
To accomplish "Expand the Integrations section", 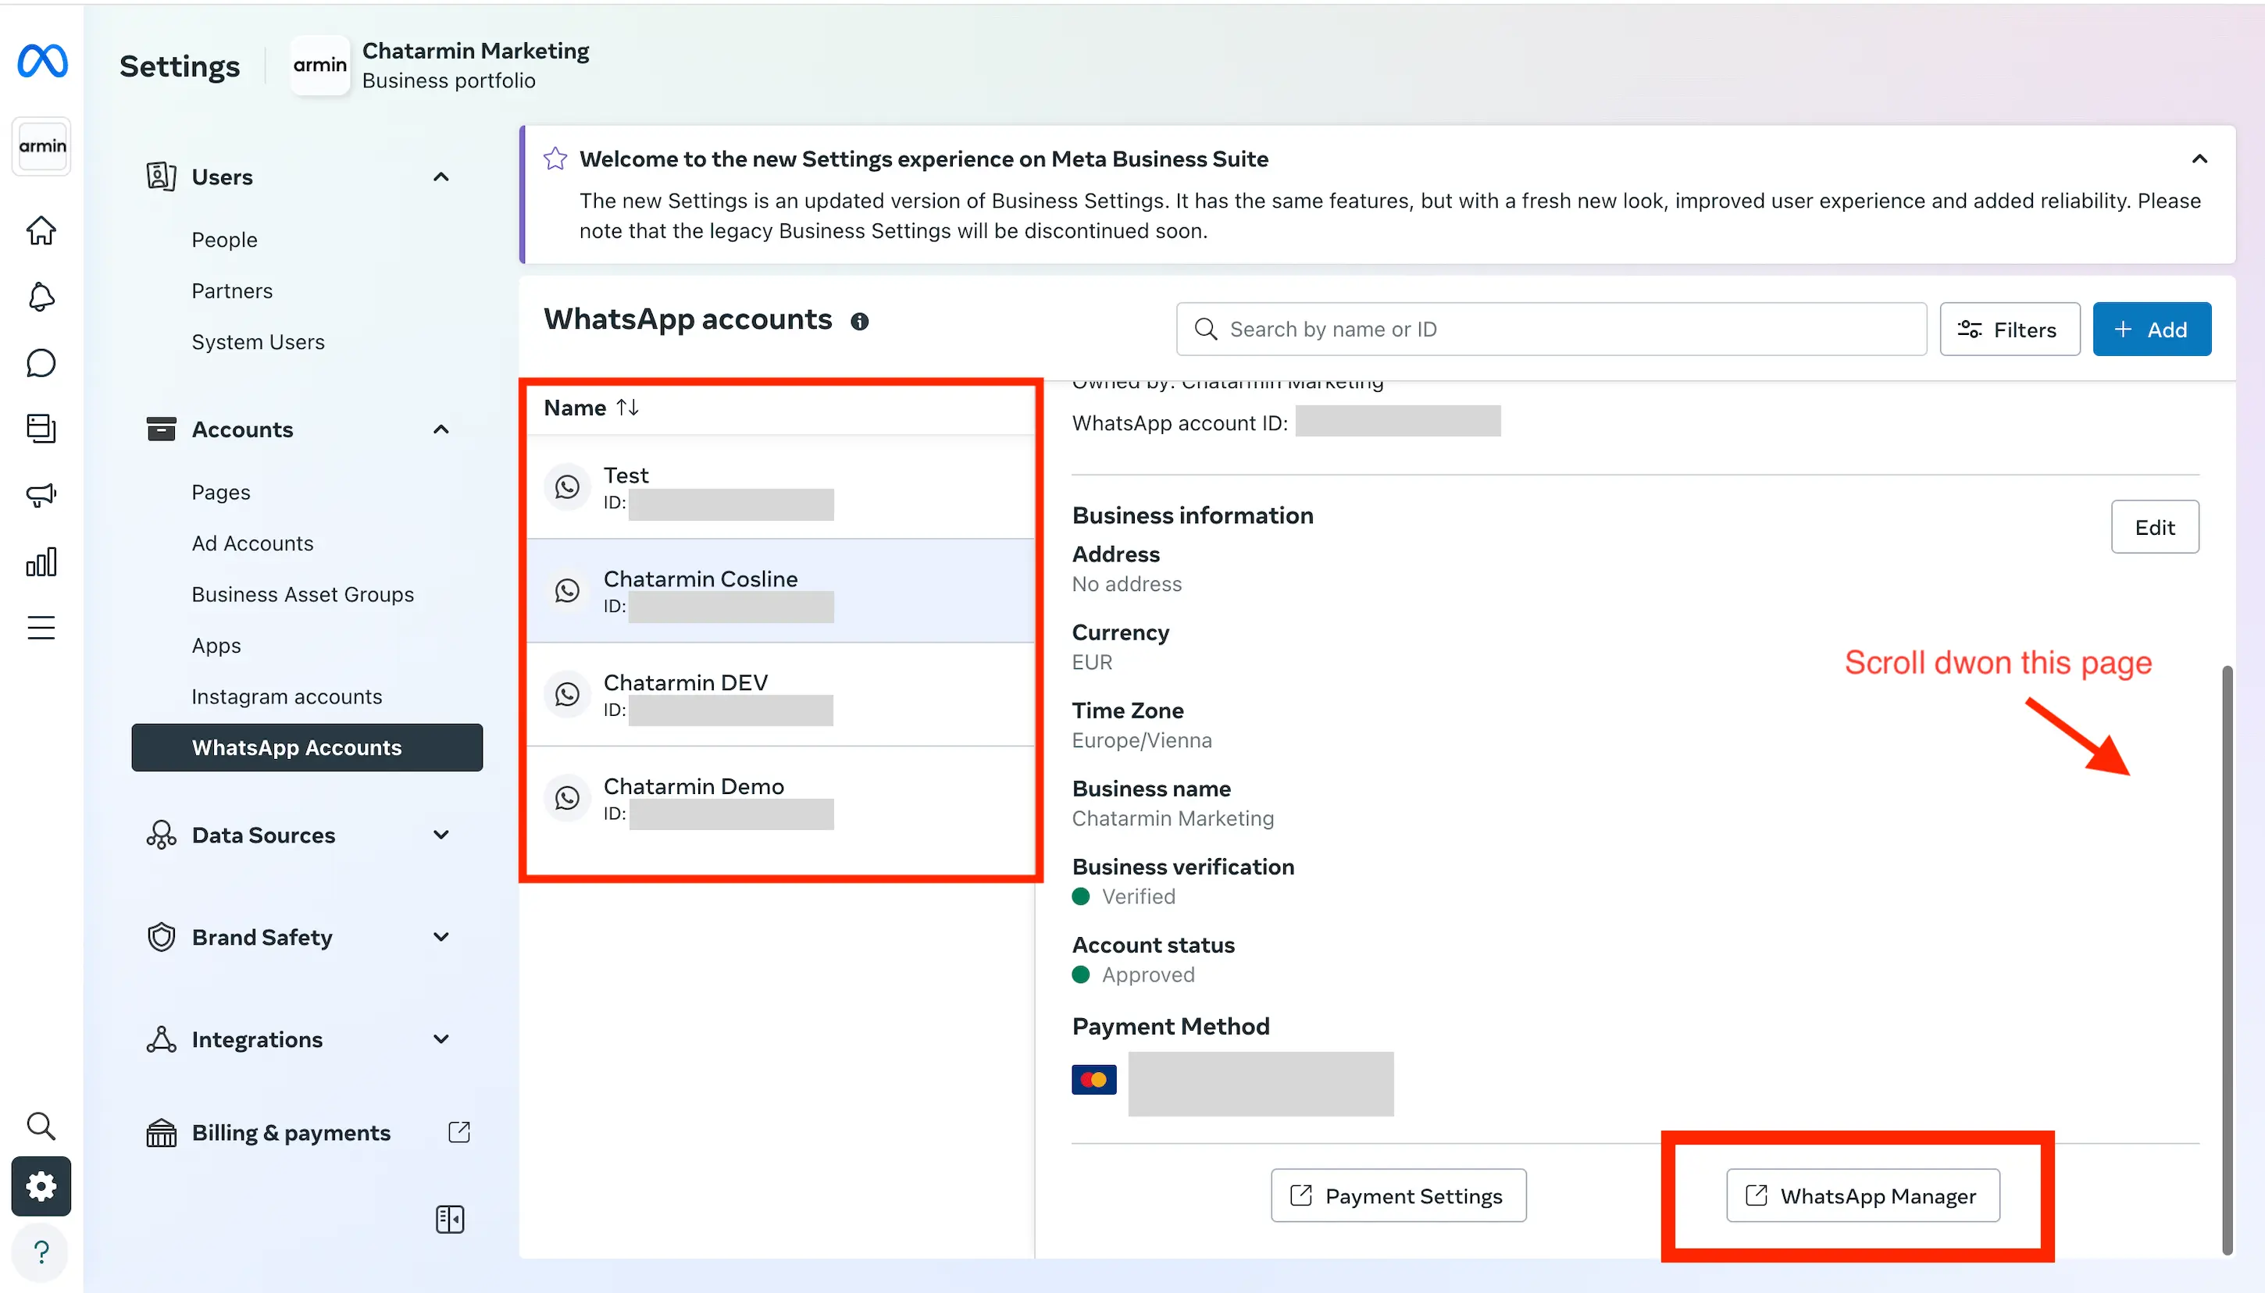I will click(x=441, y=1039).
